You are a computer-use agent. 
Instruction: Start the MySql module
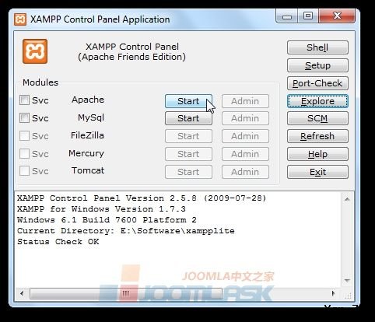coord(188,118)
